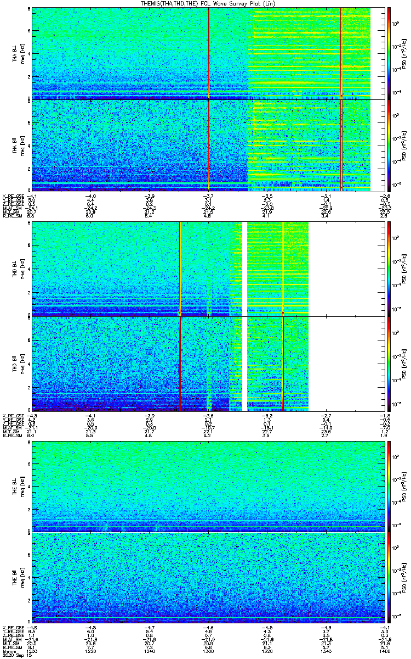
Task: Click the 'hhmm' time-format label
Action: [x=8, y=651]
